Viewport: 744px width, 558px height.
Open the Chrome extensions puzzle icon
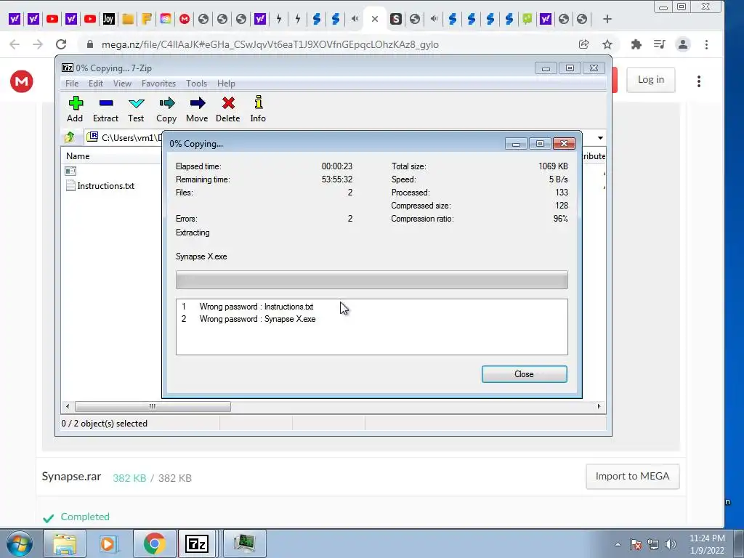click(x=636, y=44)
